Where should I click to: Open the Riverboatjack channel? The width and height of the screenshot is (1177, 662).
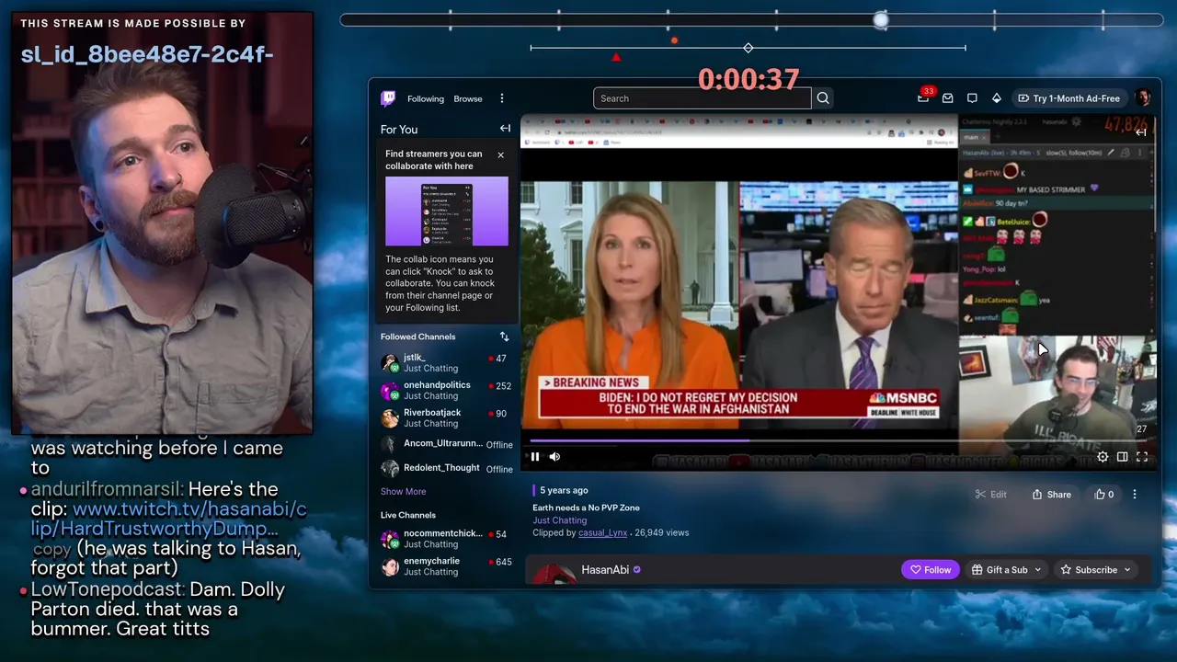pos(445,417)
